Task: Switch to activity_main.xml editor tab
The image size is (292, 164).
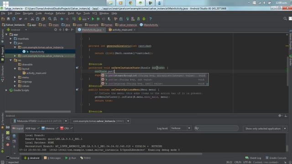Action: click(x=122, y=30)
